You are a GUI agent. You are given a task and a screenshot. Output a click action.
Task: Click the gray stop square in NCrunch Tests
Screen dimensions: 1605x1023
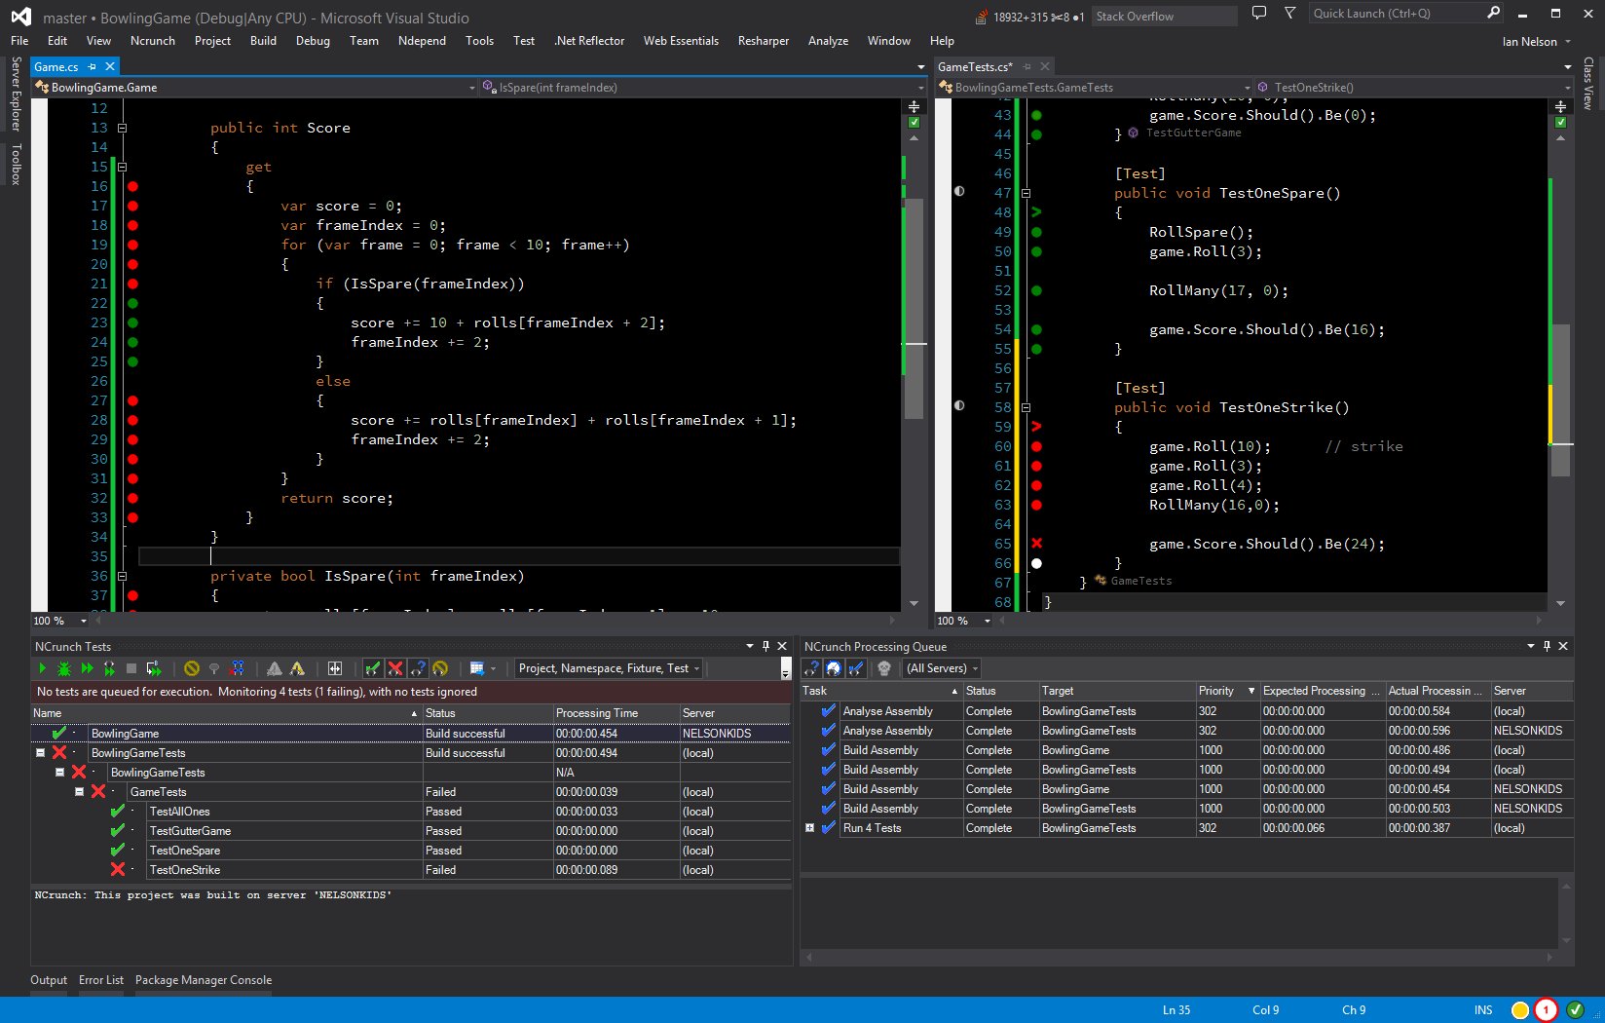point(131,668)
